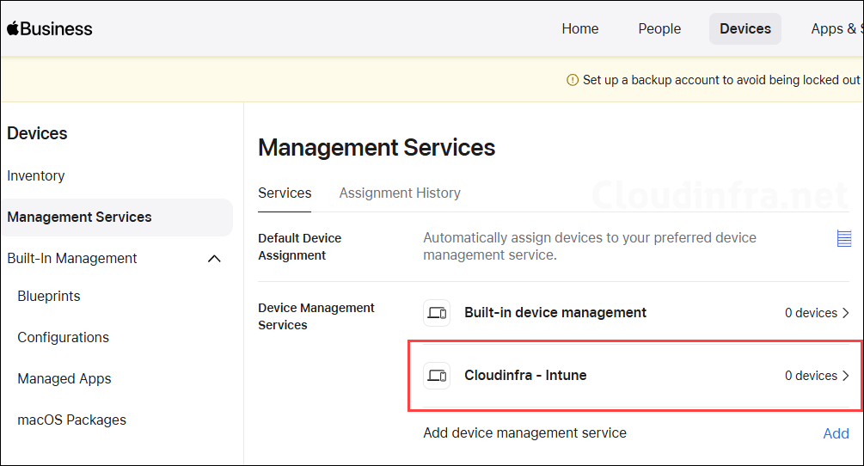The image size is (864, 466).
Task: Click the Devices sidebar heading
Action: (x=37, y=133)
